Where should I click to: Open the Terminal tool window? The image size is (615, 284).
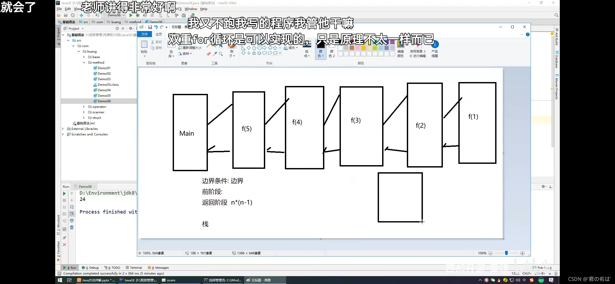(x=134, y=268)
